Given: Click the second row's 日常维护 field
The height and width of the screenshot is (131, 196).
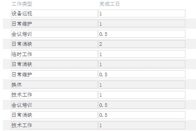Looking at the screenshot, I should pyautogui.click(x=54, y=23).
